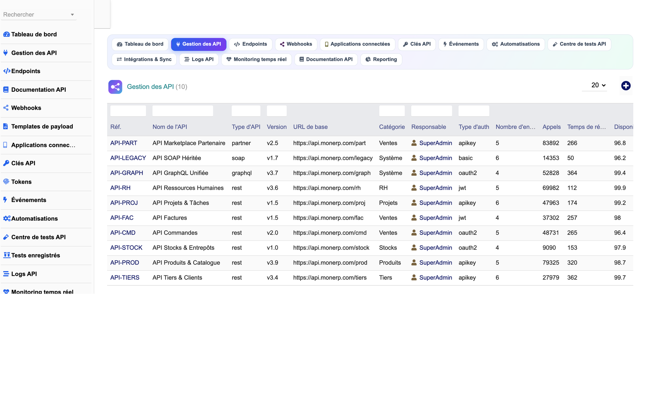647x400 pixels.
Task: Click the Responsable filter field
Action: click(432, 111)
